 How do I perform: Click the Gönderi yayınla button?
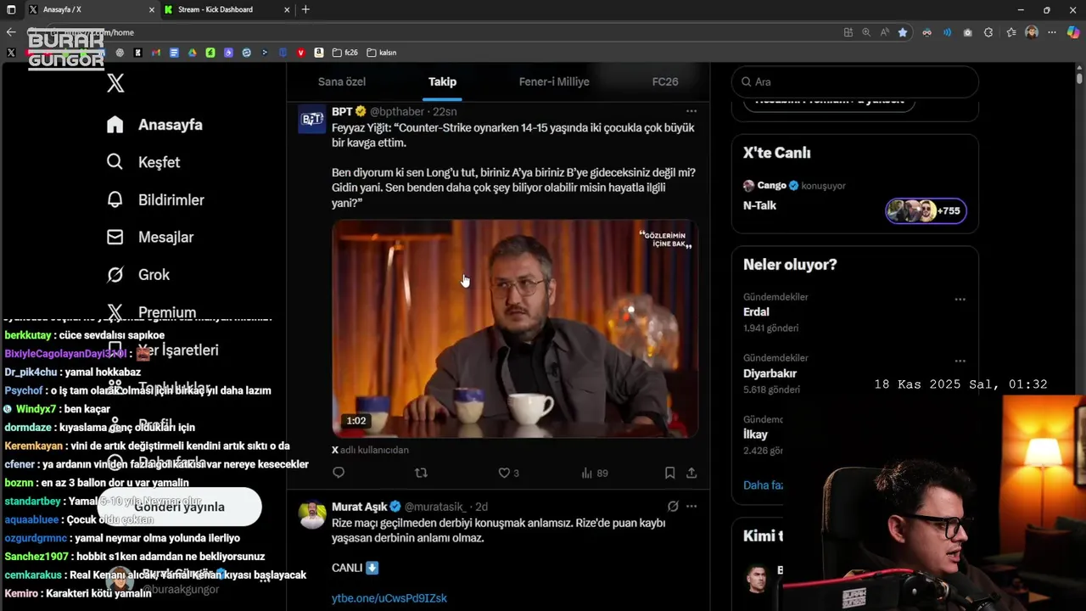(179, 507)
